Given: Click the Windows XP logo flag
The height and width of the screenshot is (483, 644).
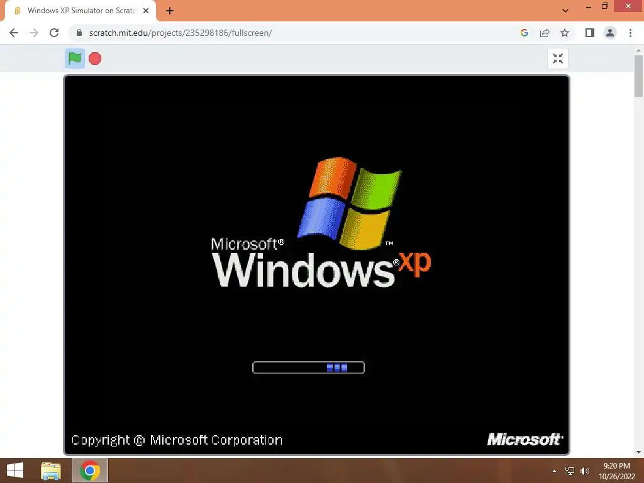Looking at the screenshot, I should click(x=350, y=203).
